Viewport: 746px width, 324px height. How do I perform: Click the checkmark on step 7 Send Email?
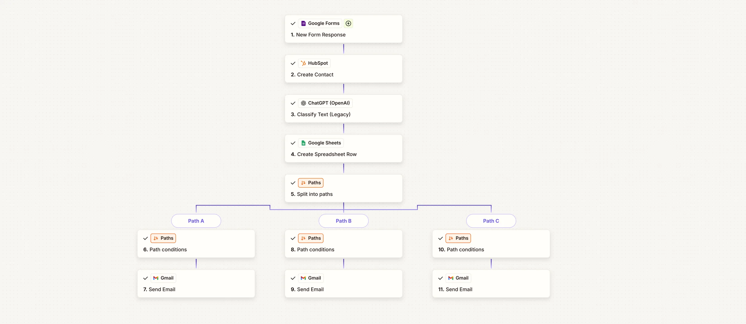146,278
